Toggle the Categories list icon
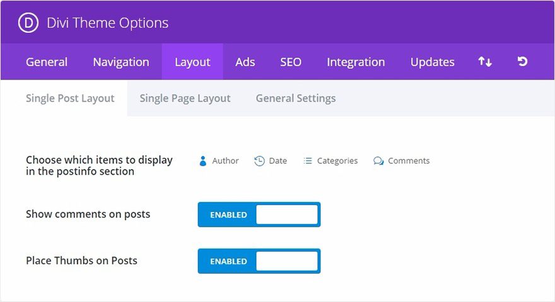555x302 pixels. click(x=308, y=161)
